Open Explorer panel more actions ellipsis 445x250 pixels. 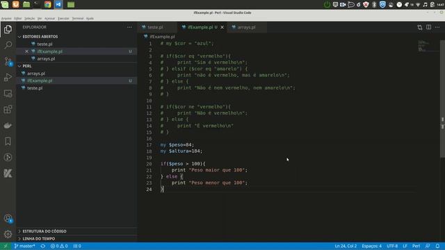point(129,27)
